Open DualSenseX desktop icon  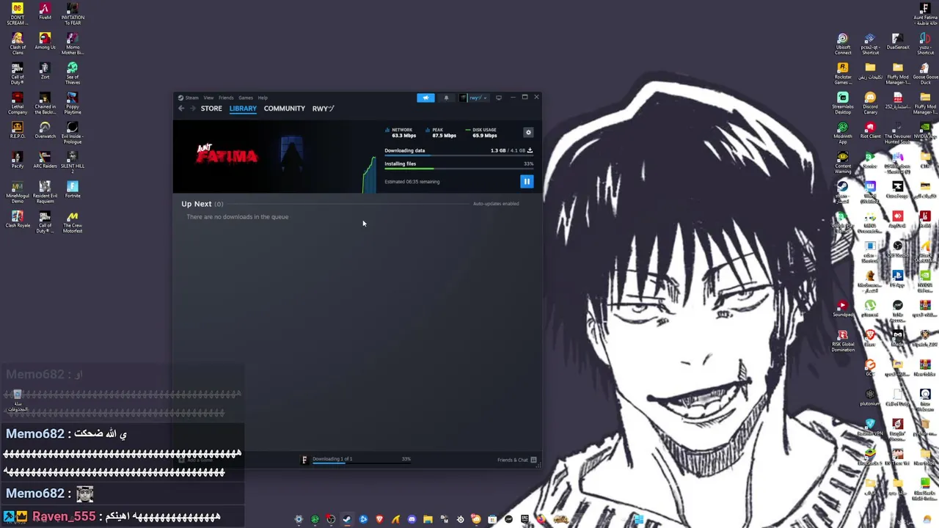[x=898, y=41]
